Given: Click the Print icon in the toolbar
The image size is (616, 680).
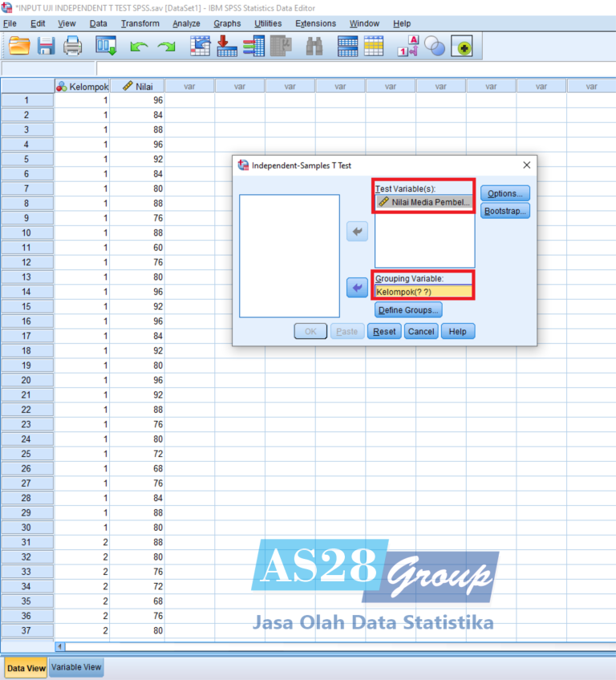Looking at the screenshot, I should [73, 47].
